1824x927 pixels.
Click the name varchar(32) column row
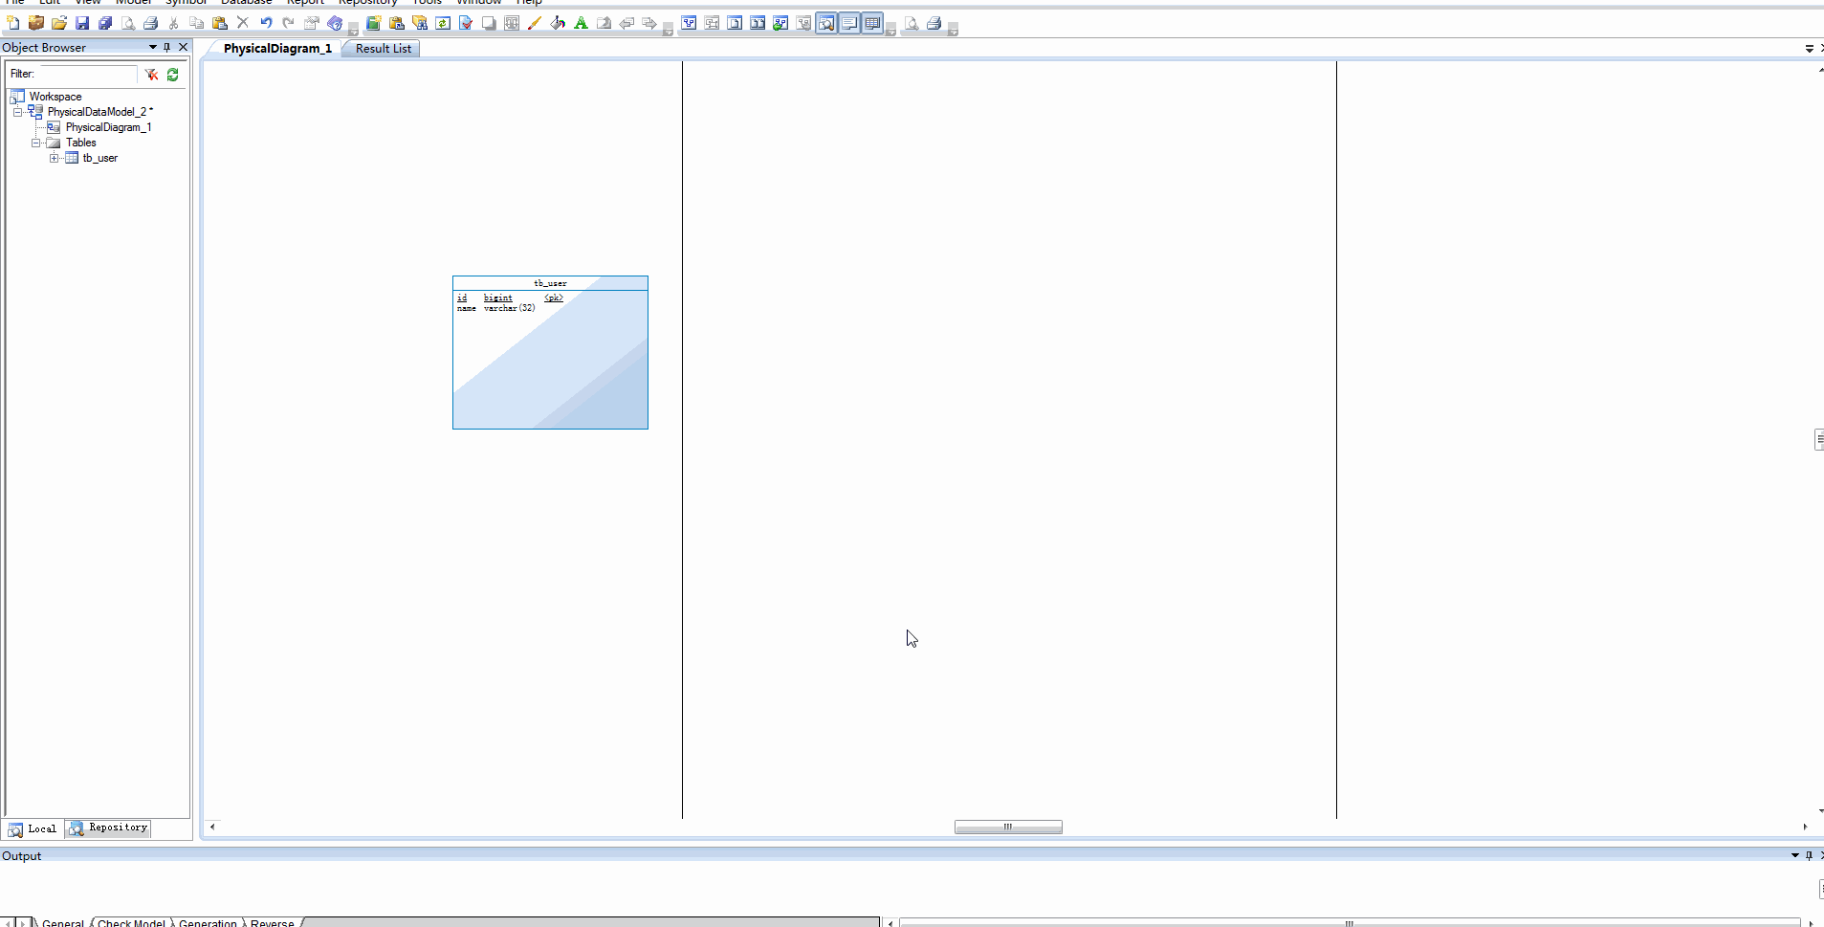[x=495, y=308]
